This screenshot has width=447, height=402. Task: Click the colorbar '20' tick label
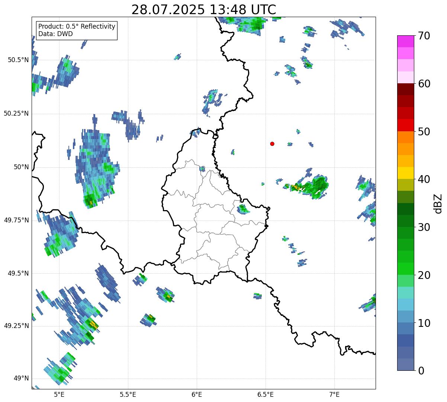click(424, 275)
